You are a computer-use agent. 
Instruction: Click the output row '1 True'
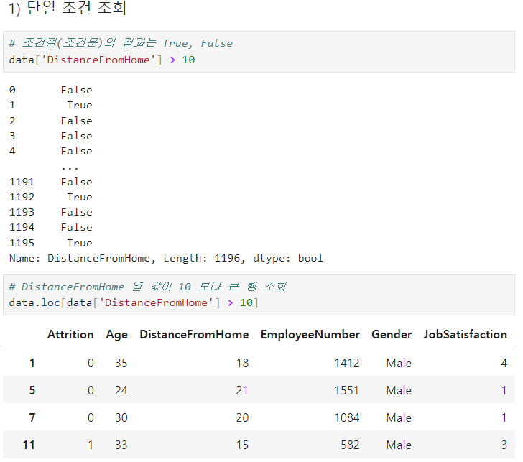pyautogui.click(x=51, y=105)
